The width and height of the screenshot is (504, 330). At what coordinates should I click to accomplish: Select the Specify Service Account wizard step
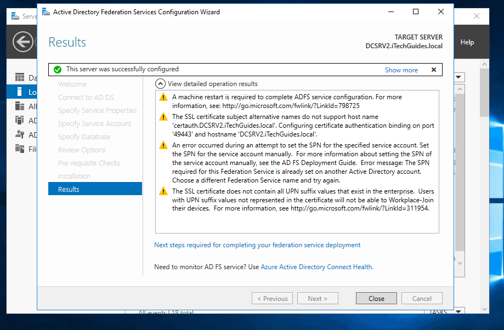coord(94,123)
